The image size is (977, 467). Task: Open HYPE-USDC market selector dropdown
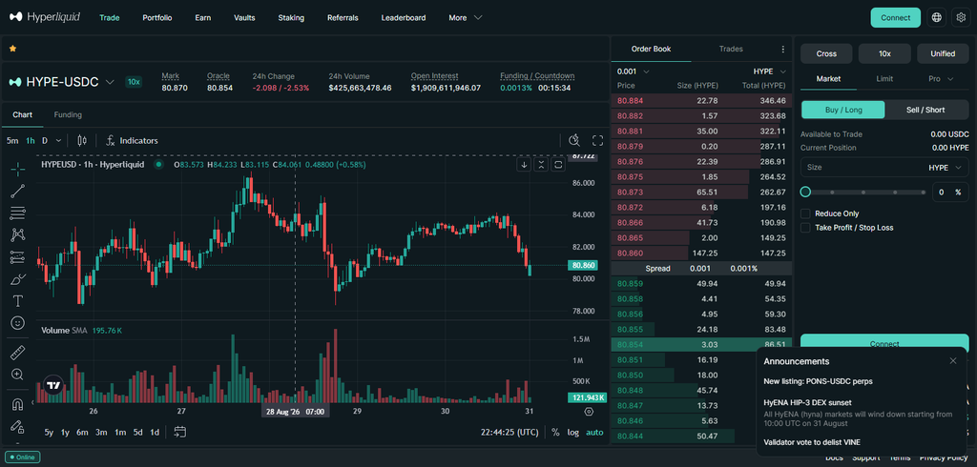click(62, 82)
